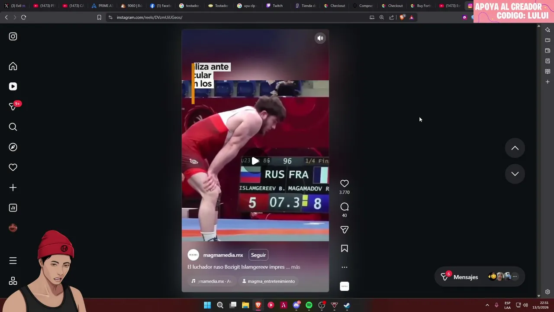The image size is (554, 312).
Task: Open Brave Shields lion icon
Action: (402, 17)
